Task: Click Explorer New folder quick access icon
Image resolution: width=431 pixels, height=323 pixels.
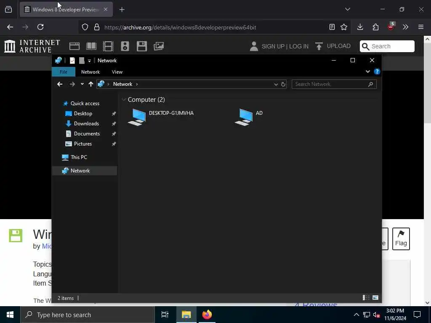Action: 82,61
